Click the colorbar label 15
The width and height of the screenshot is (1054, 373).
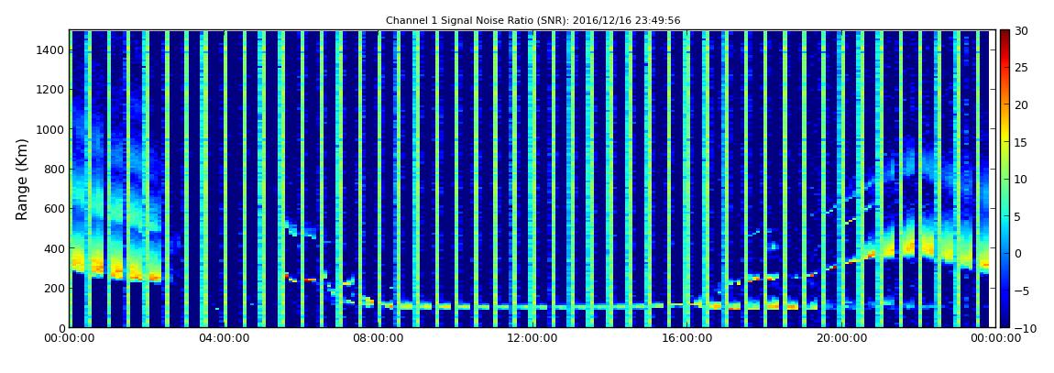(x=1021, y=142)
